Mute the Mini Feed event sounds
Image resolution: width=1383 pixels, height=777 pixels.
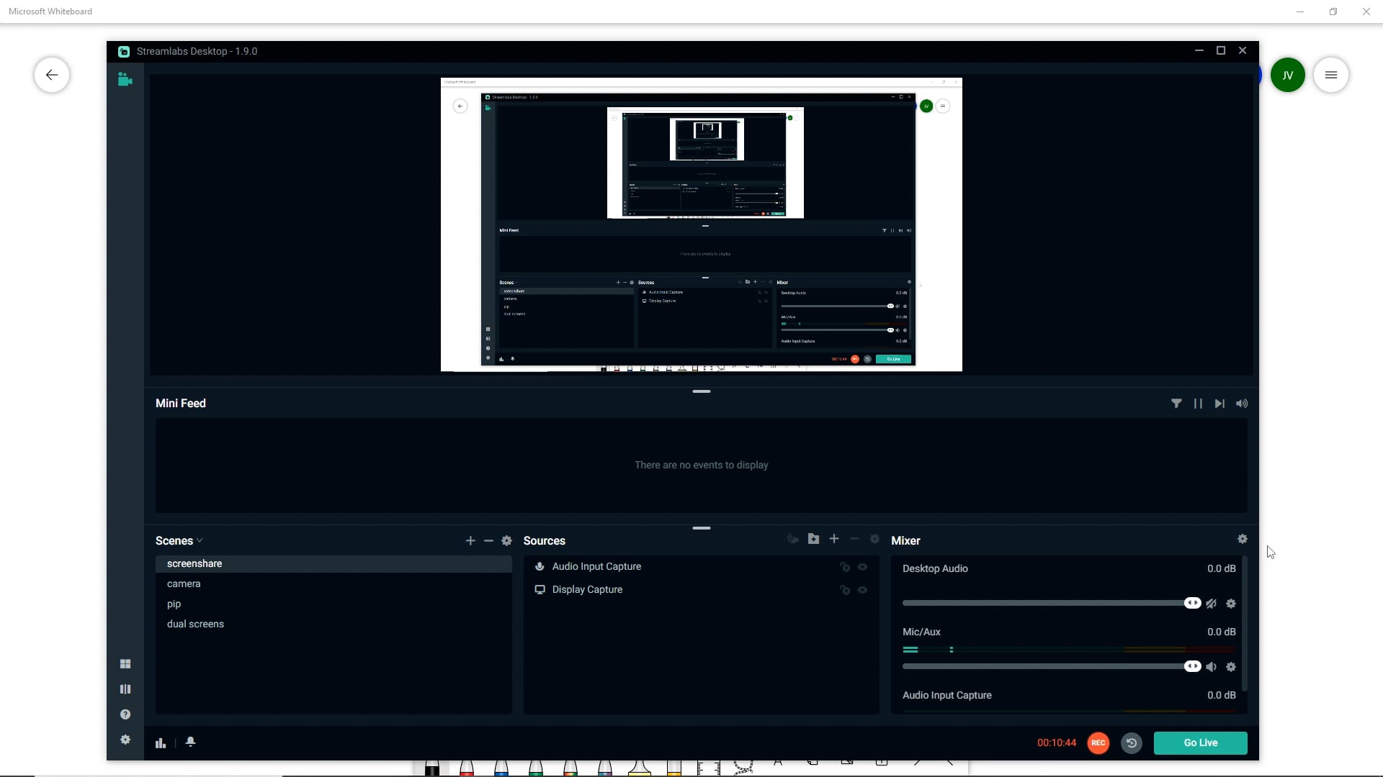click(1242, 404)
